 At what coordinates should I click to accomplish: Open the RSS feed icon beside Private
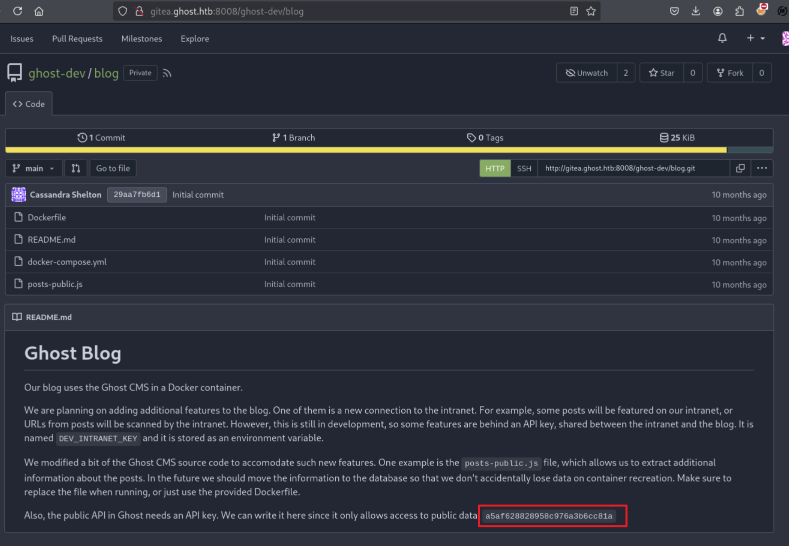167,73
